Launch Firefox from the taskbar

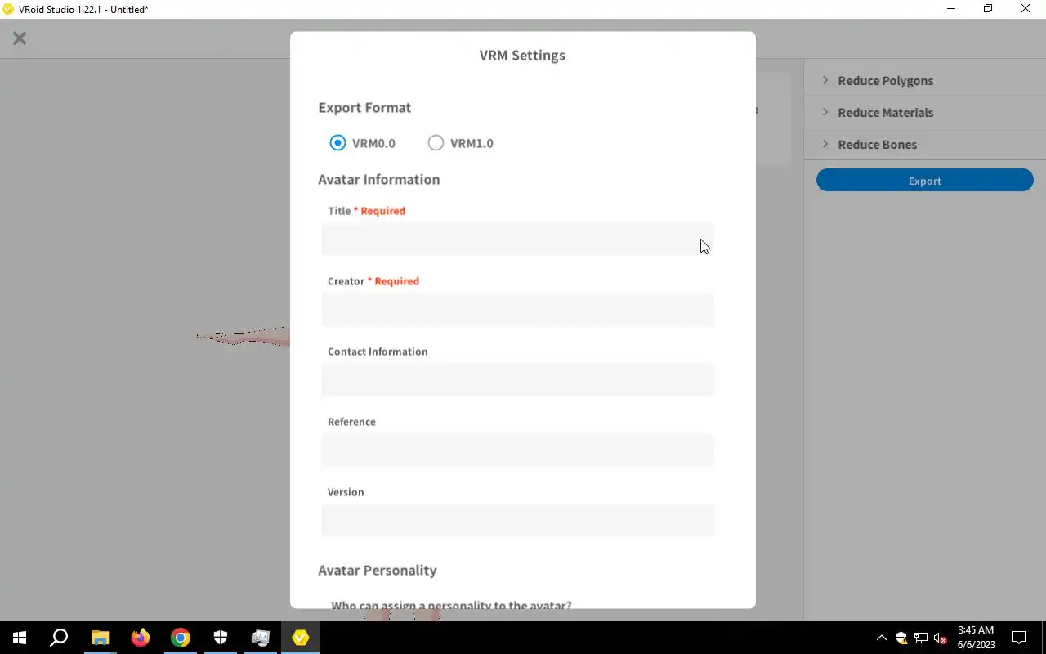(x=141, y=638)
